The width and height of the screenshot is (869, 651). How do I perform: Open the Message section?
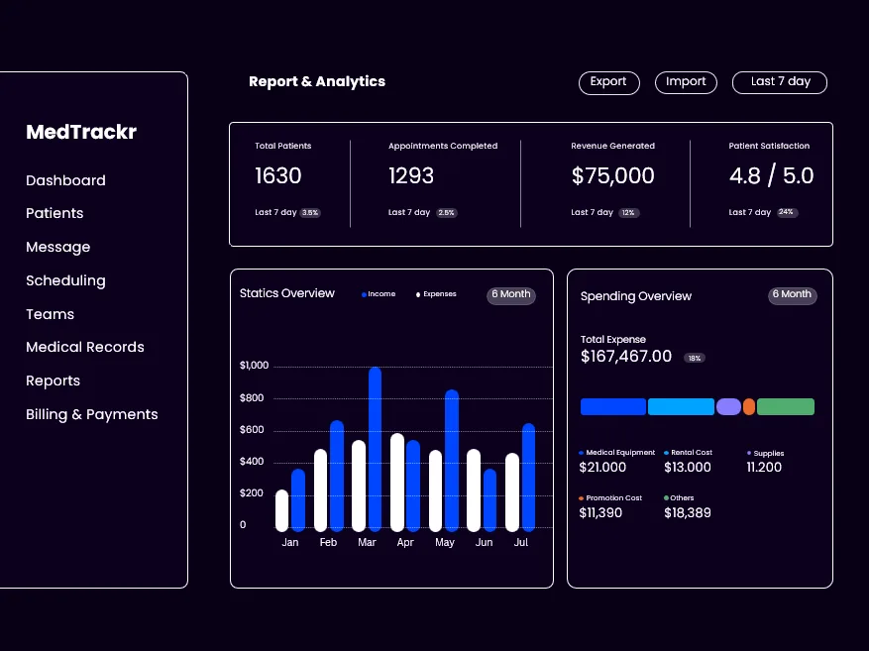(57, 247)
